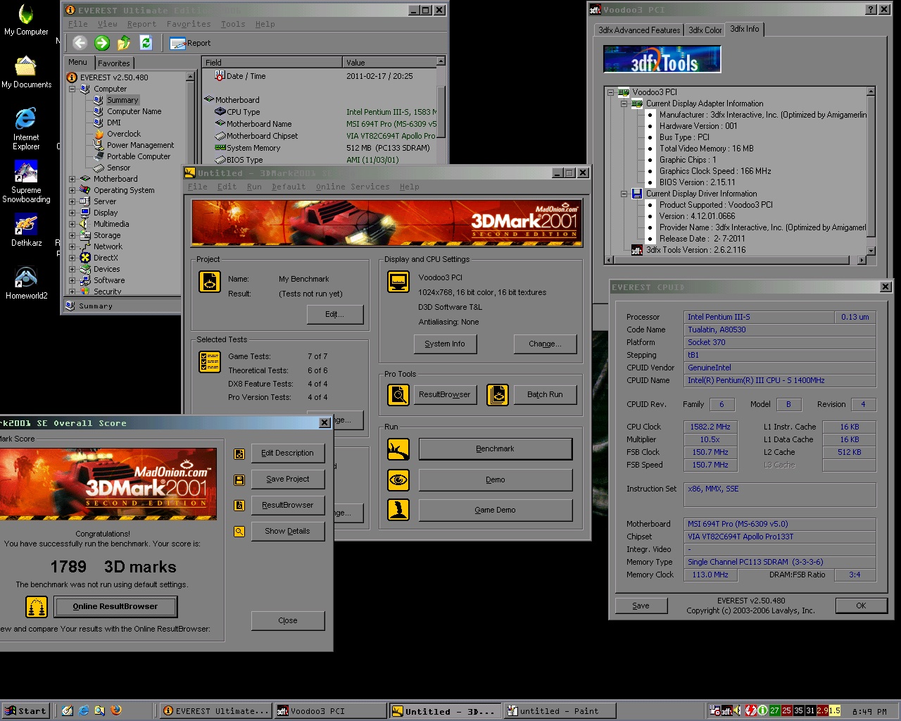Expand the Operating System tree node
This screenshot has height=721, width=901.
(72, 190)
